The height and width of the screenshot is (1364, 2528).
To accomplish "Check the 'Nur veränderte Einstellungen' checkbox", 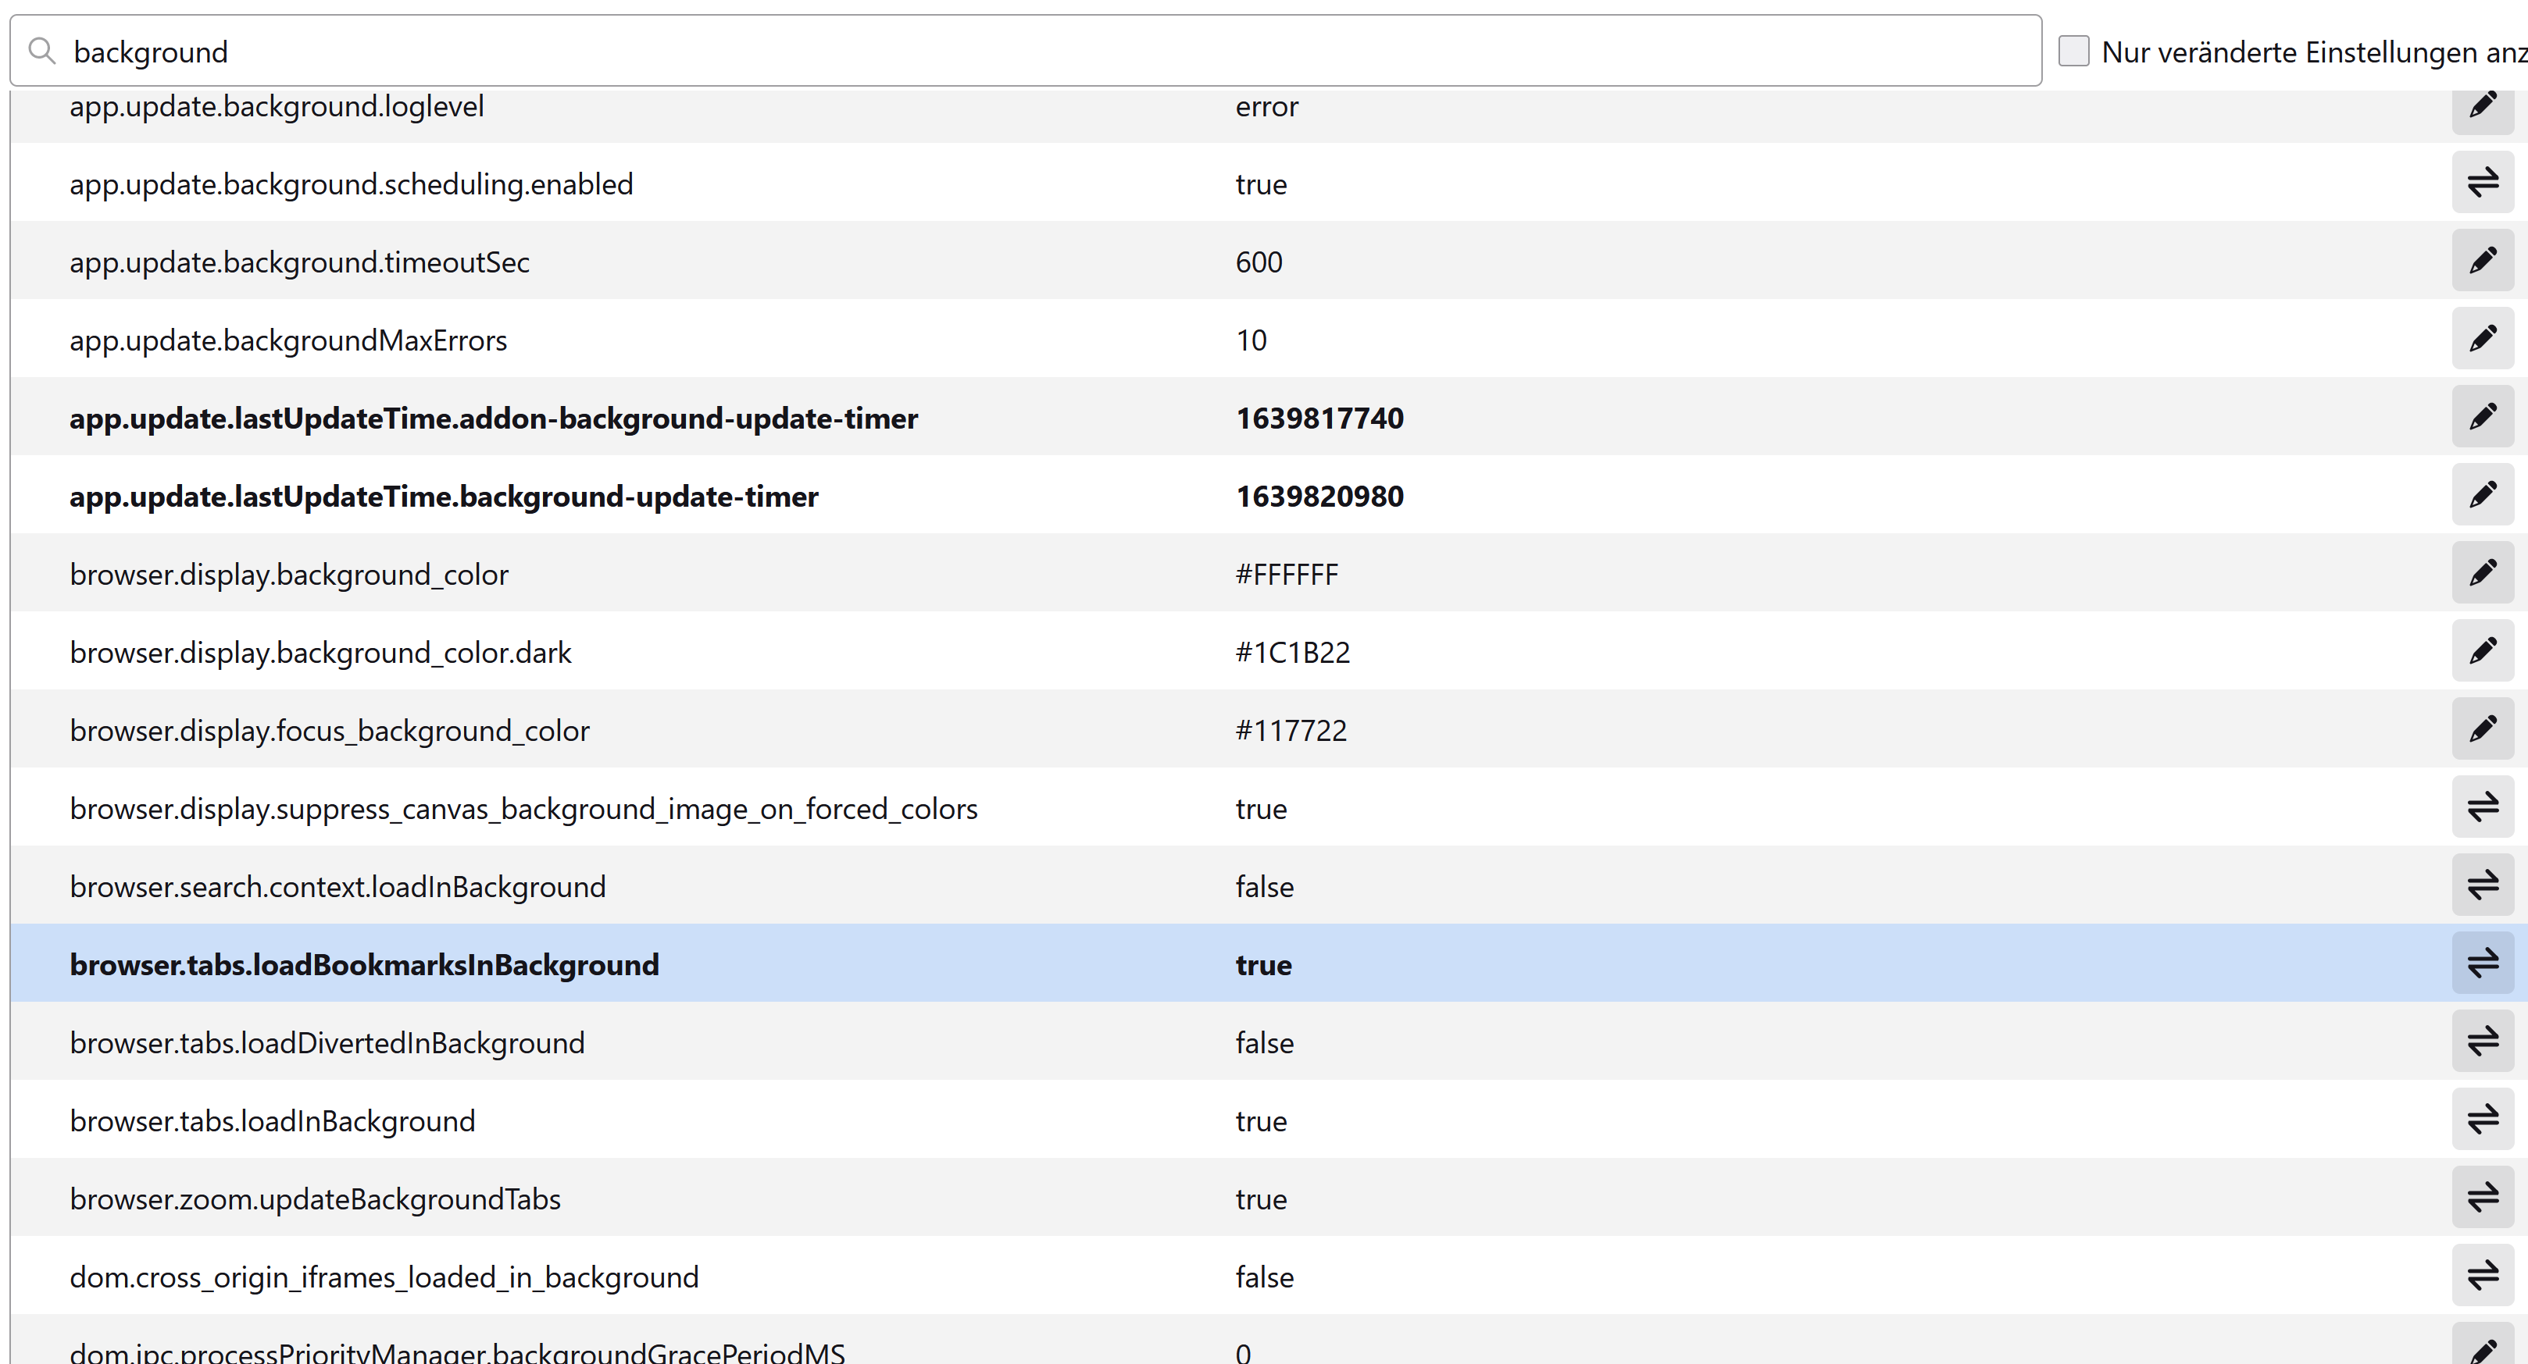I will pyautogui.click(x=2073, y=51).
